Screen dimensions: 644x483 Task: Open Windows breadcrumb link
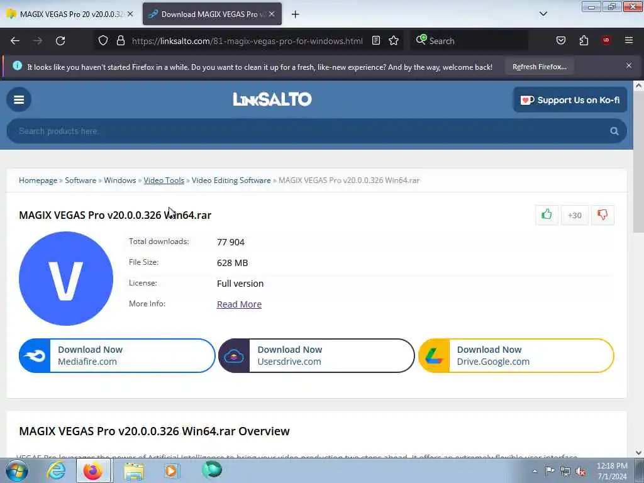pyautogui.click(x=120, y=180)
